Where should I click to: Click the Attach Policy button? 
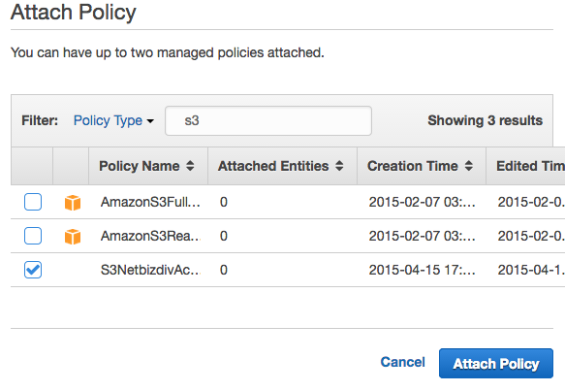coord(496,363)
